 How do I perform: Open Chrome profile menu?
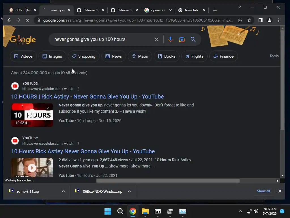tap(270, 20)
